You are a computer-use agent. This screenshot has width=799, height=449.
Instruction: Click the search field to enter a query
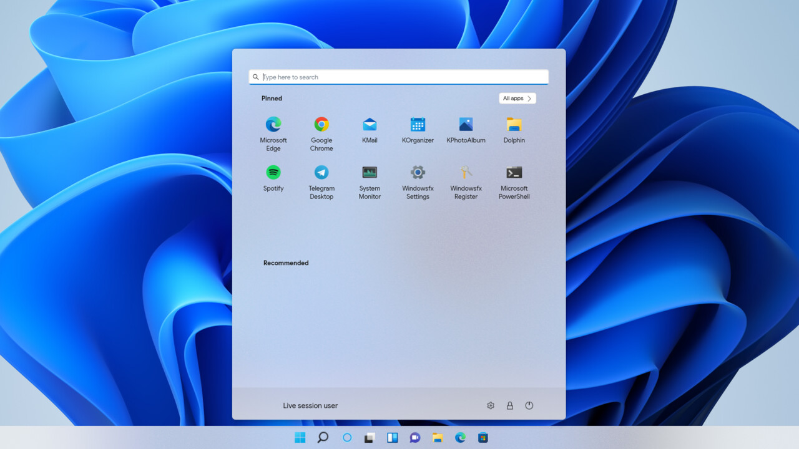tap(398, 76)
